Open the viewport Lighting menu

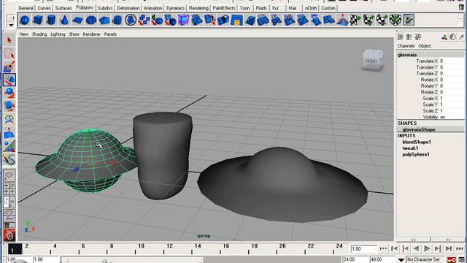(x=58, y=34)
